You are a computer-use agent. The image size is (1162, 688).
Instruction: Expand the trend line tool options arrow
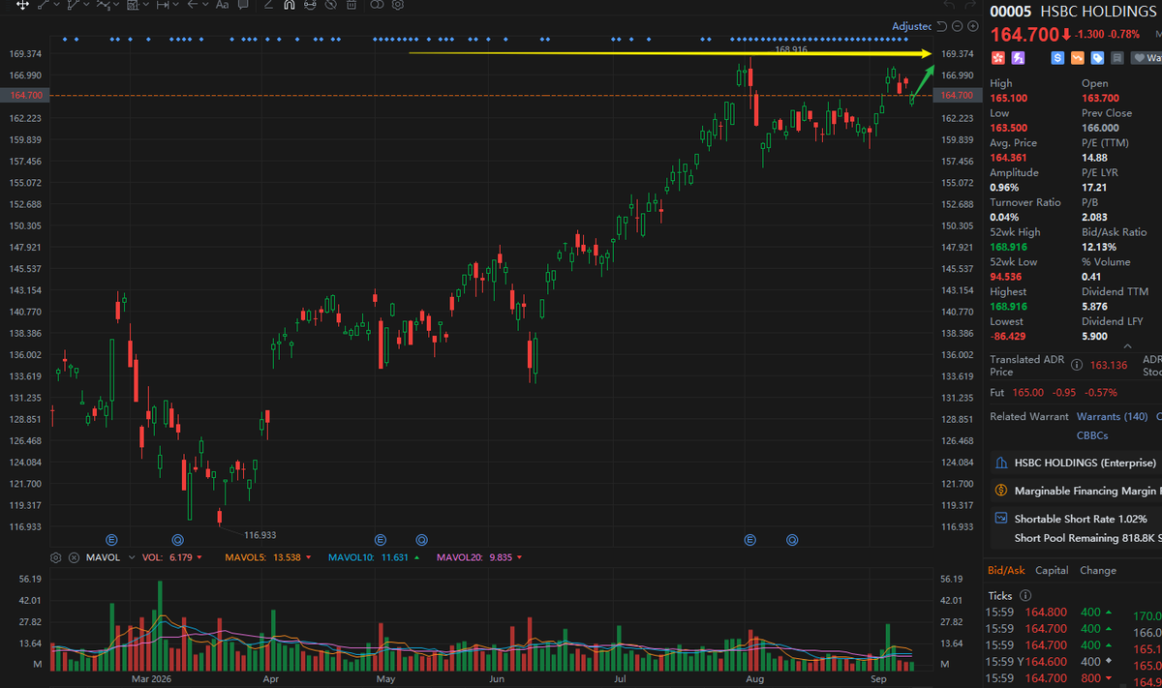tap(57, 5)
